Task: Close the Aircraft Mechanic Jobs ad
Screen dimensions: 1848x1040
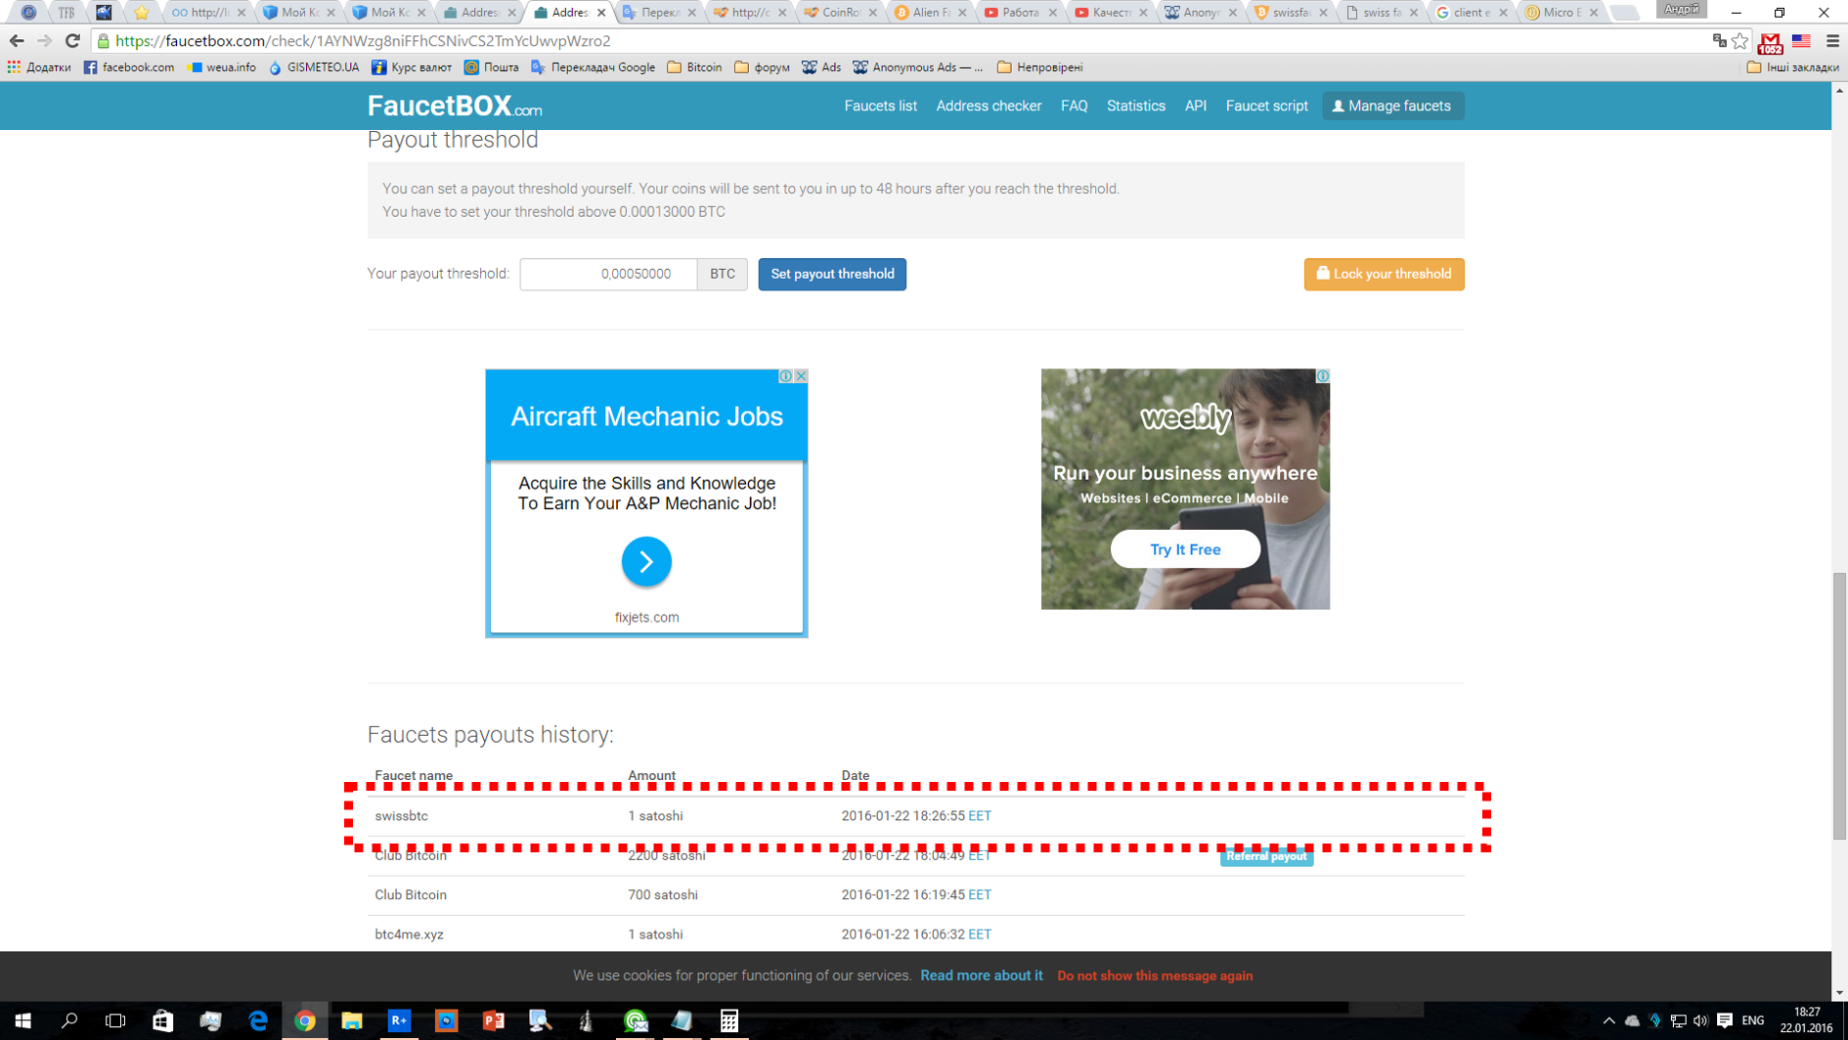Action: click(801, 376)
